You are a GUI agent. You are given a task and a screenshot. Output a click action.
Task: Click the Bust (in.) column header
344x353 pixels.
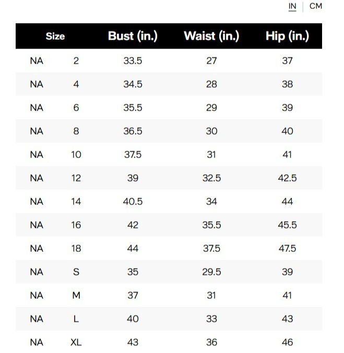pos(133,36)
